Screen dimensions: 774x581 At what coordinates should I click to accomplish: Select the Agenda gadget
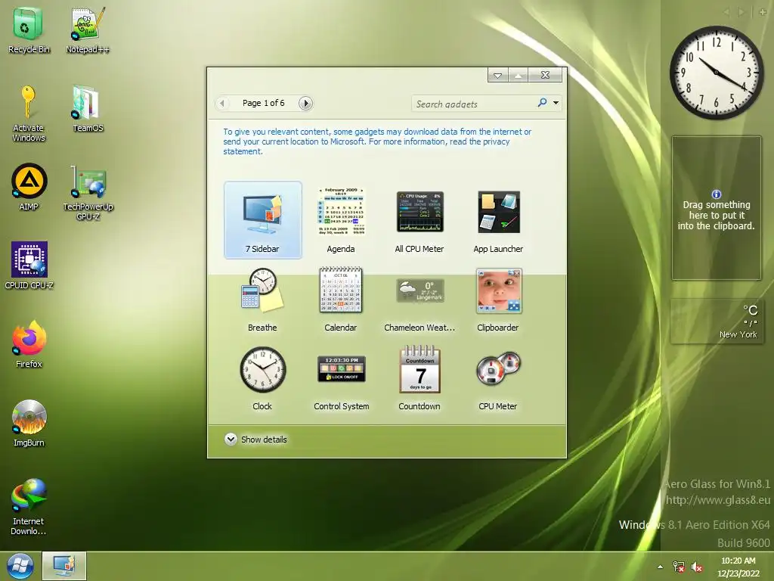point(341,220)
